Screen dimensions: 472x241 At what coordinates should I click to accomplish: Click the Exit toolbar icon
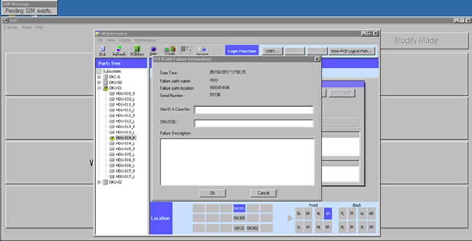[103, 51]
